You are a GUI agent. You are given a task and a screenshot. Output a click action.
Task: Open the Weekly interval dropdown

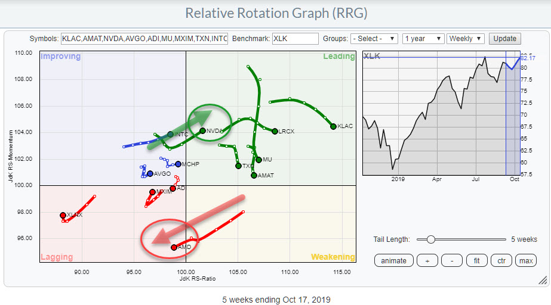pos(466,39)
